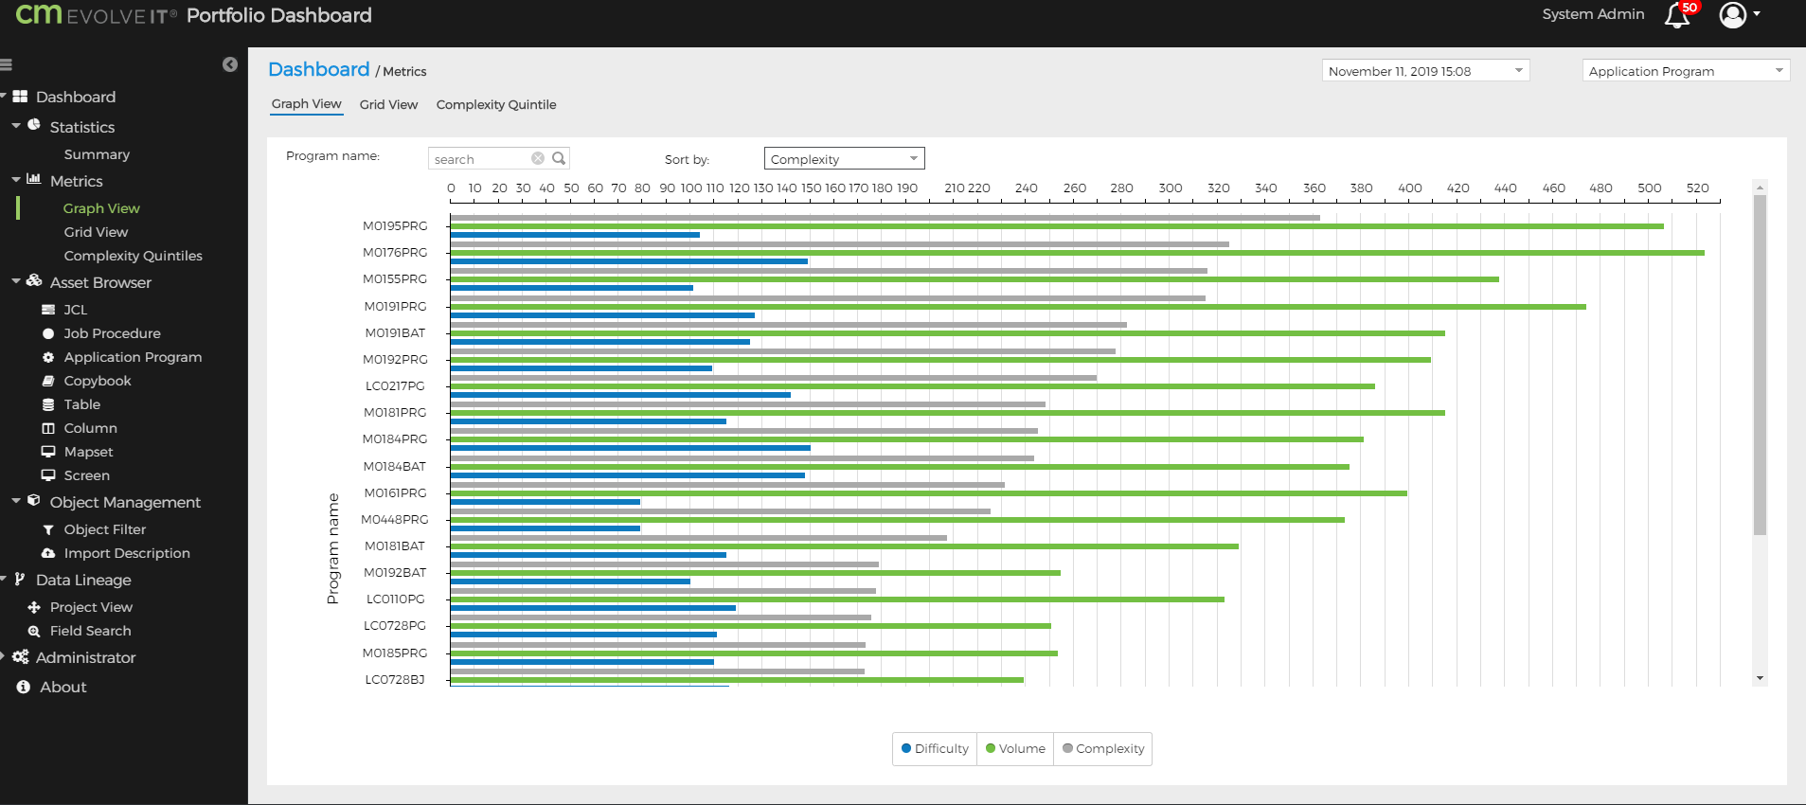
Task: Click the Metrics bar chart icon
Action: click(x=34, y=179)
